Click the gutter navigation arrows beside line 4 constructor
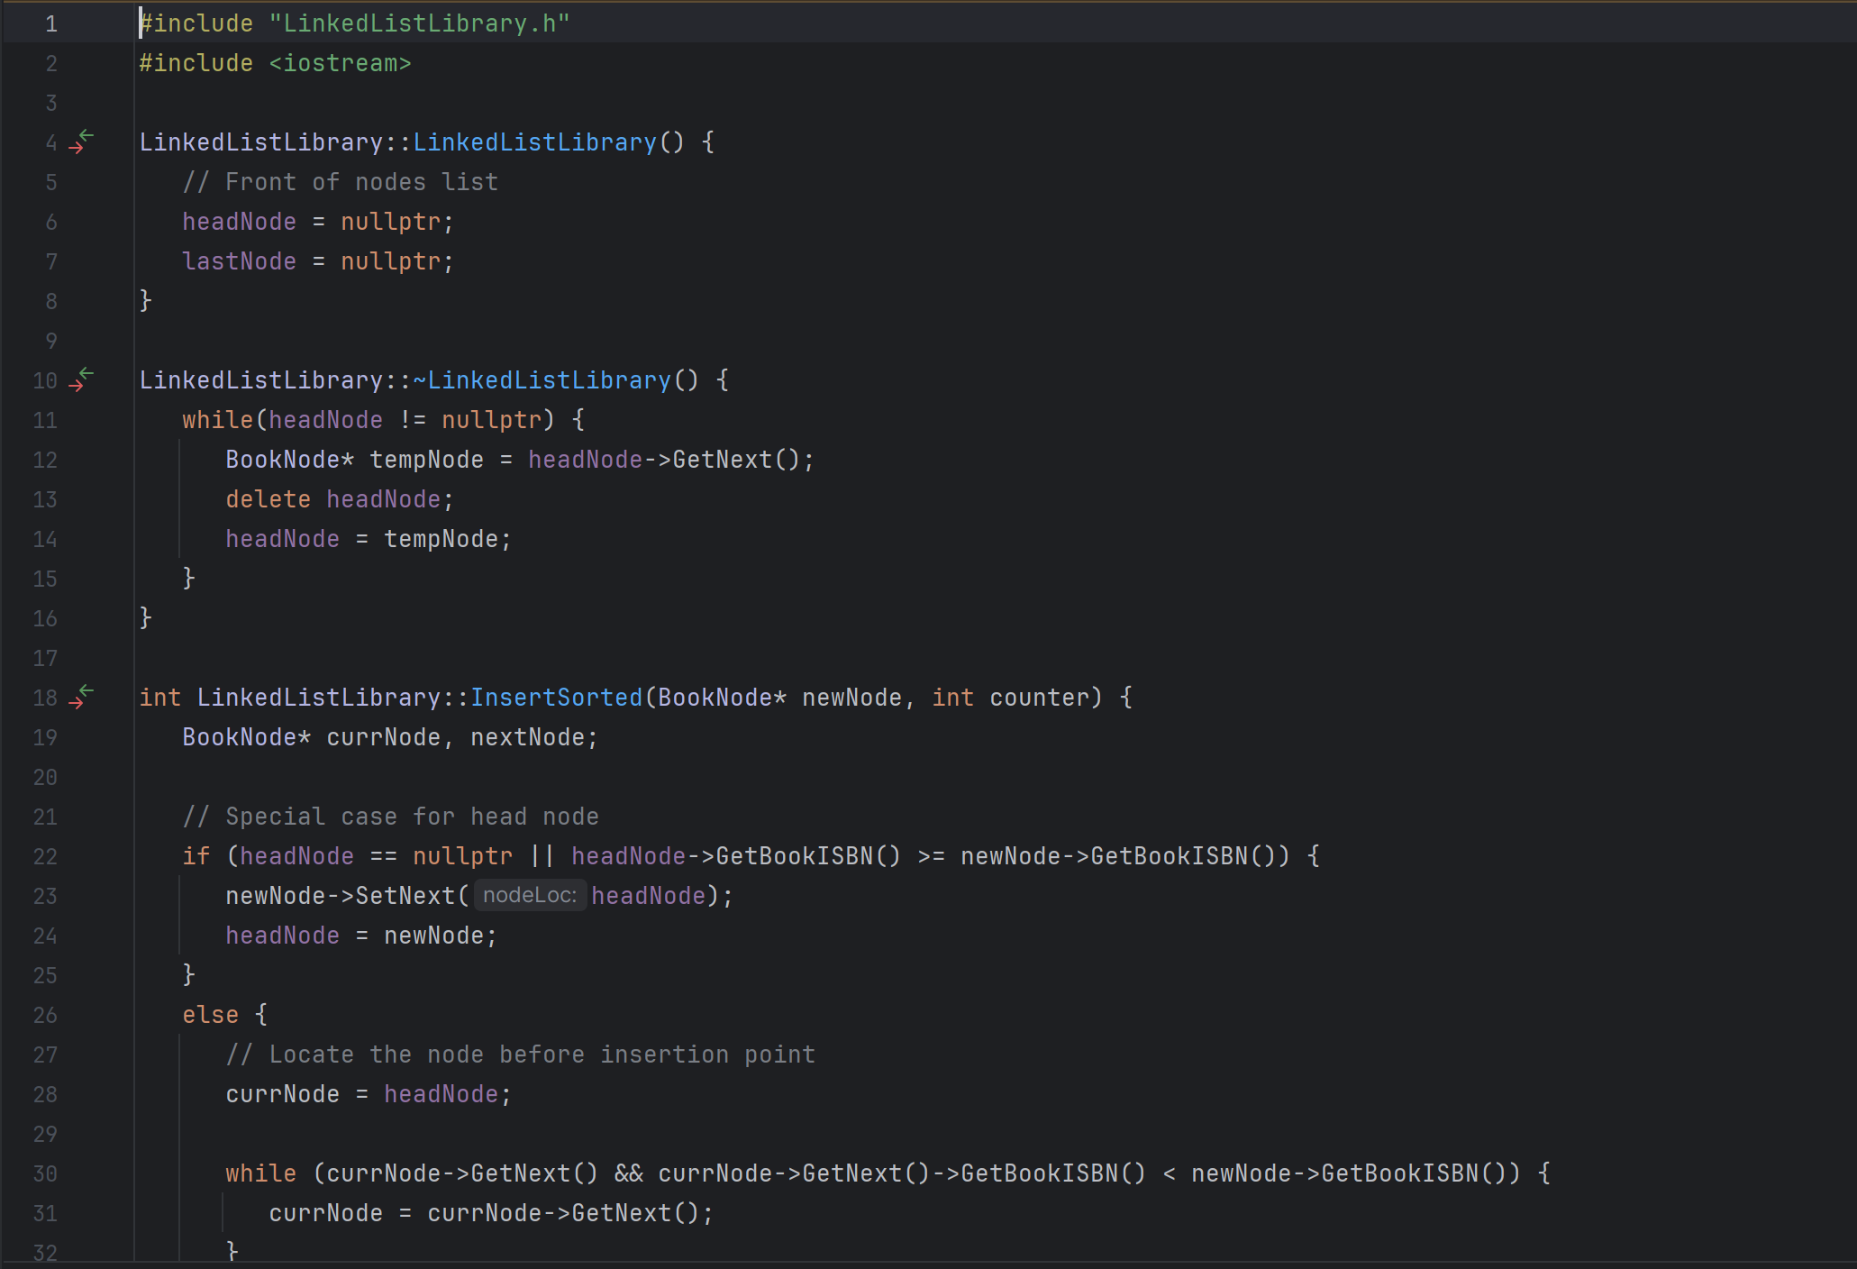 tap(81, 141)
